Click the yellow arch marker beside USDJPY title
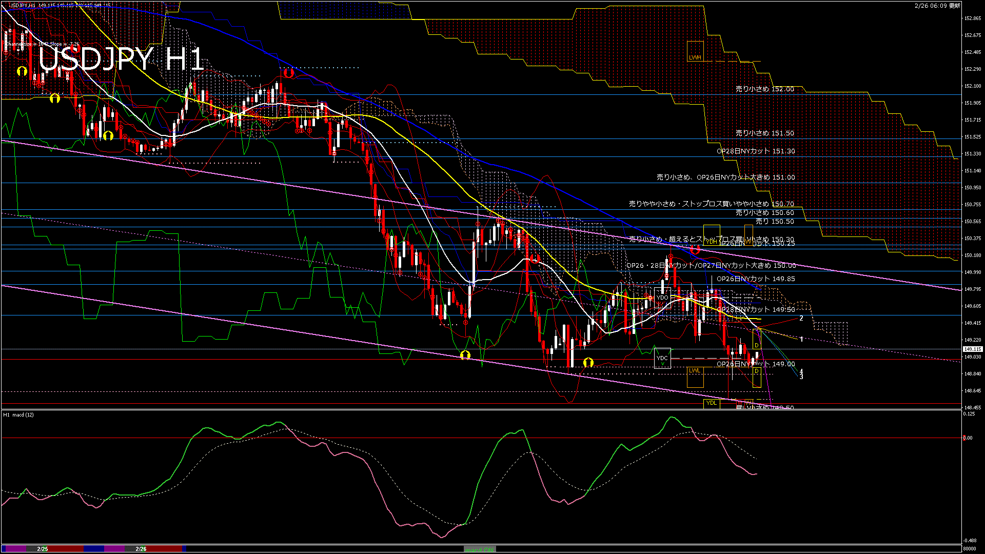This screenshot has width=985, height=554. (x=22, y=71)
